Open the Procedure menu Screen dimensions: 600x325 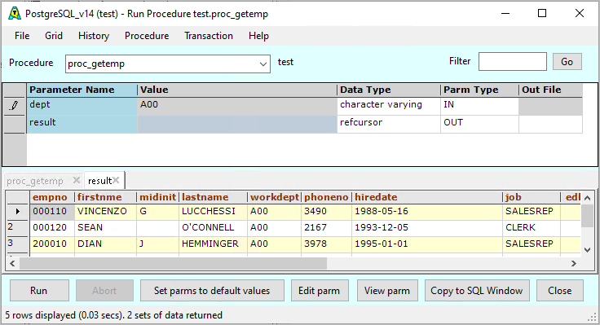click(147, 36)
